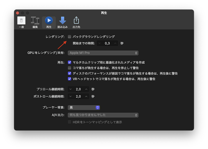Increase 開始までの時間 with up arrow
The width and height of the screenshot is (208, 149).
(x=115, y=43)
